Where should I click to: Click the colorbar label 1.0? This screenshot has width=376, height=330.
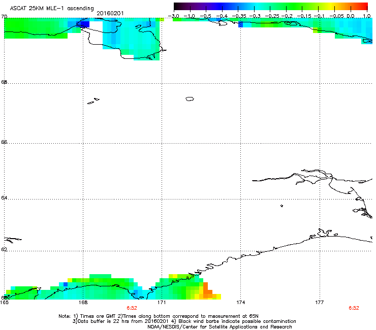coord(367,16)
